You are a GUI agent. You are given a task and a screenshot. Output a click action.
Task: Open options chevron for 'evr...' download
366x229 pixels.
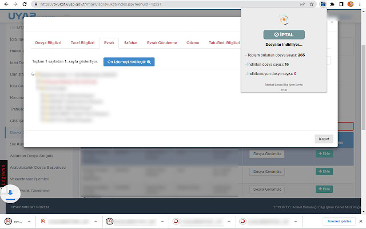click(x=29, y=222)
